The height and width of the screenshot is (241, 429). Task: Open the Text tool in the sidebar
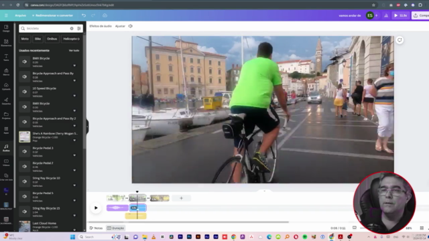[6, 58]
